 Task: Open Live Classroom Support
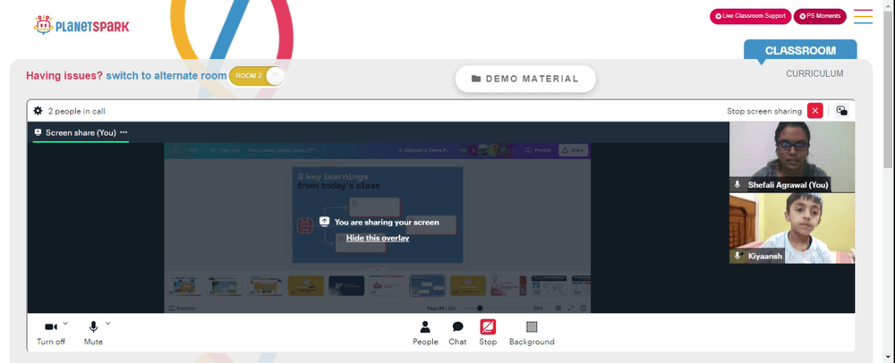click(x=750, y=16)
